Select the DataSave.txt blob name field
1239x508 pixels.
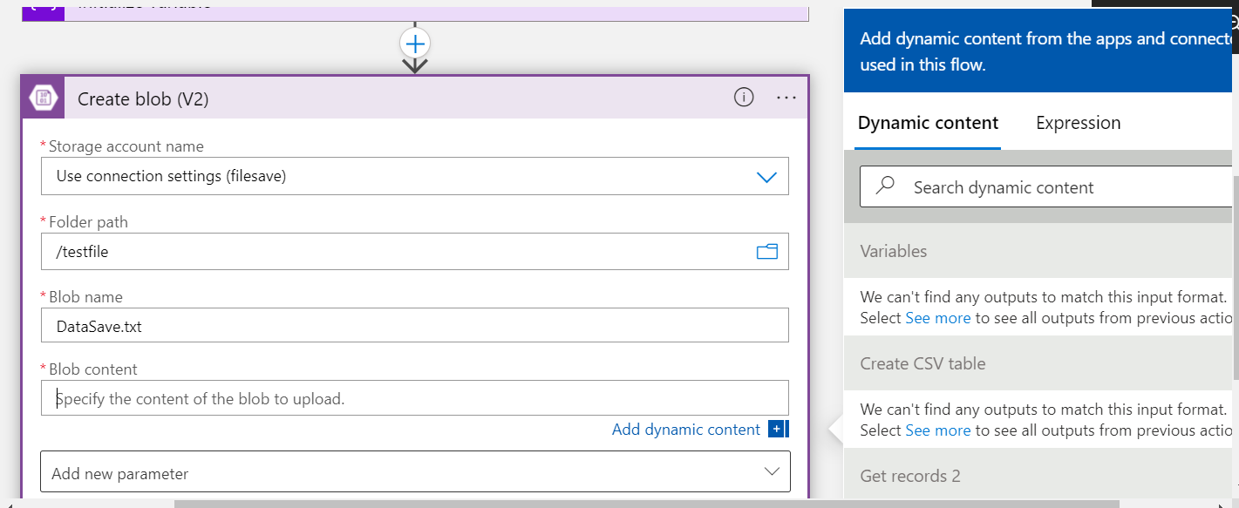coord(349,325)
